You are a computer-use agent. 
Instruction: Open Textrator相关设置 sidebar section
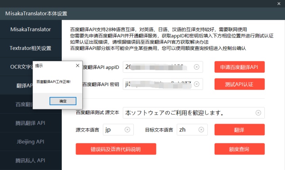31,48
